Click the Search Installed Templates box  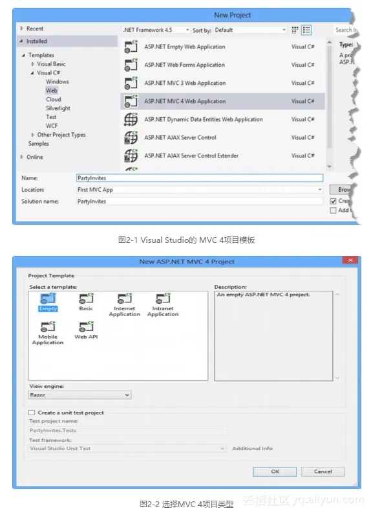click(x=346, y=30)
